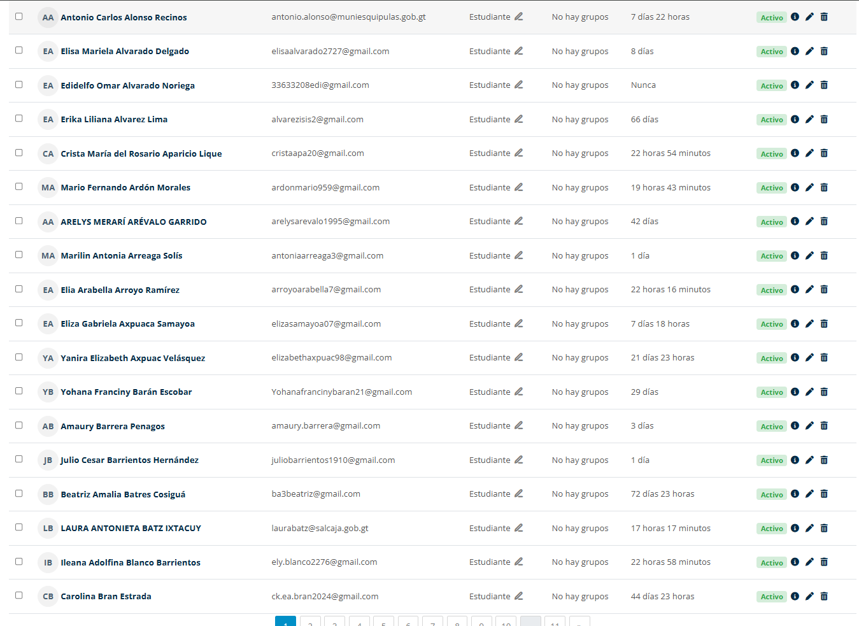This screenshot has width=859, height=626.
Task: Open enrolment edit pencil for ARELYS MERARÍ ARÉVALO GARRIDO
Action: 809,221
